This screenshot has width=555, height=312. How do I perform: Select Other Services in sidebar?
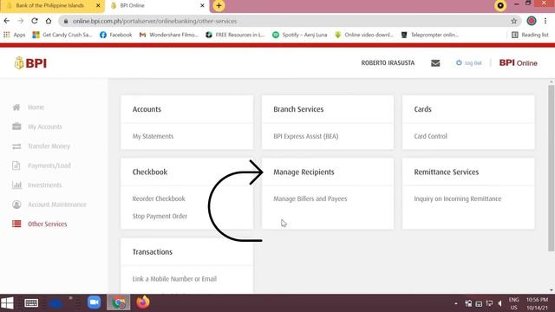(47, 224)
